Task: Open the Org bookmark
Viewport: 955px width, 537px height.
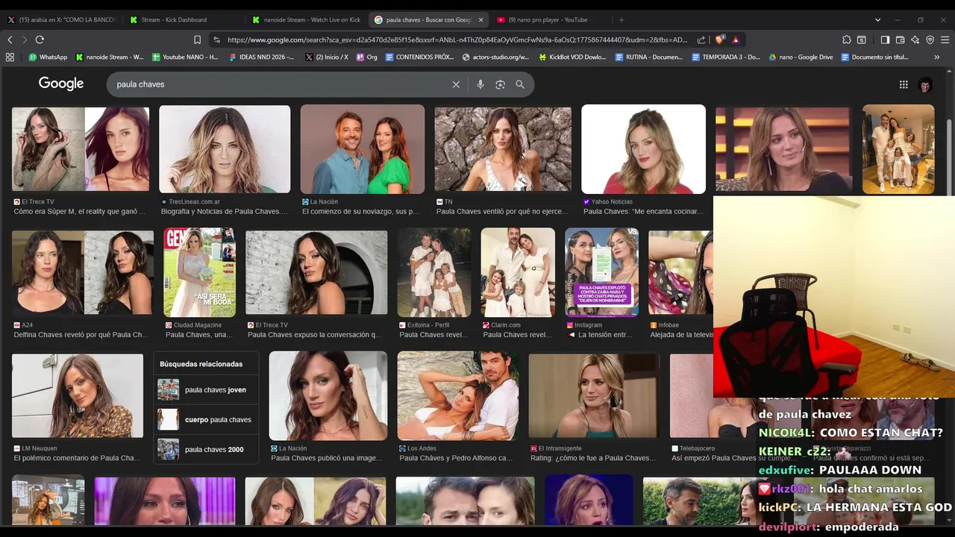Action: coord(367,57)
